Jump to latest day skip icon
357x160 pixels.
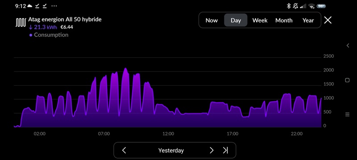click(225, 150)
